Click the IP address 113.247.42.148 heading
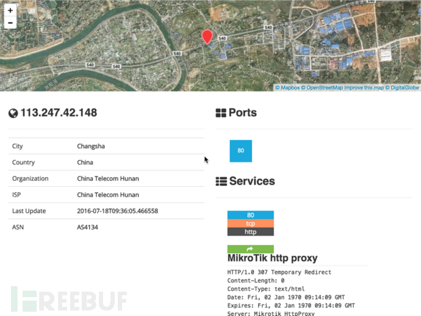 59,113
